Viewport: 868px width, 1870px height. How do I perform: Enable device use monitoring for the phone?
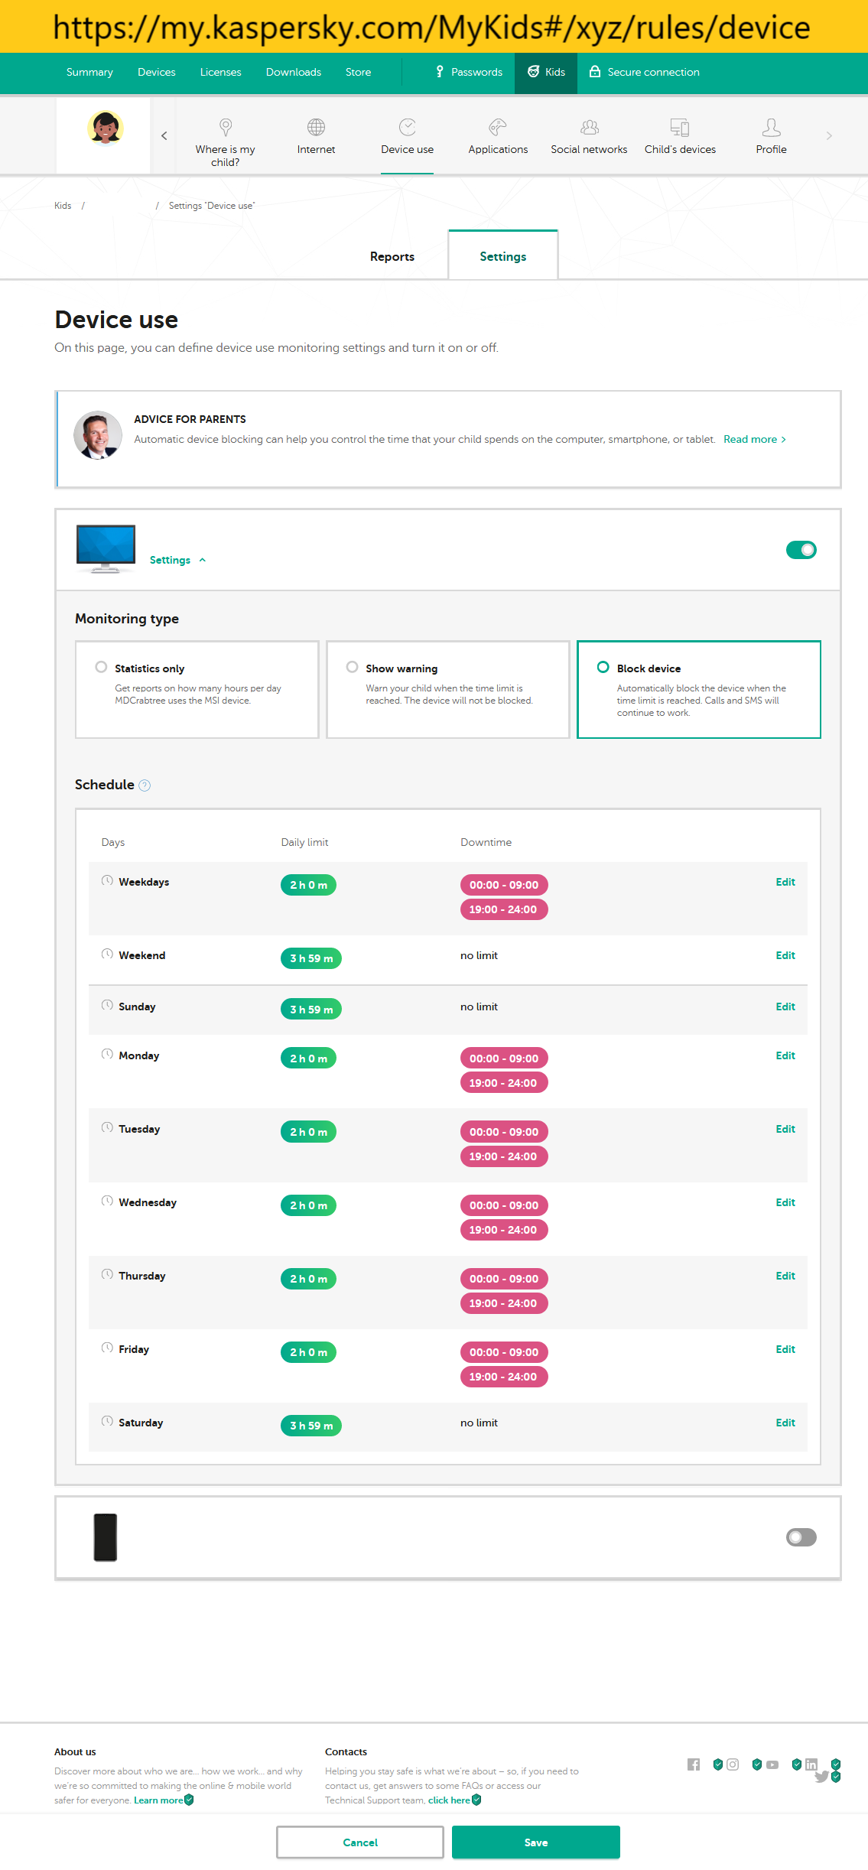click(x=801, y=1537)
